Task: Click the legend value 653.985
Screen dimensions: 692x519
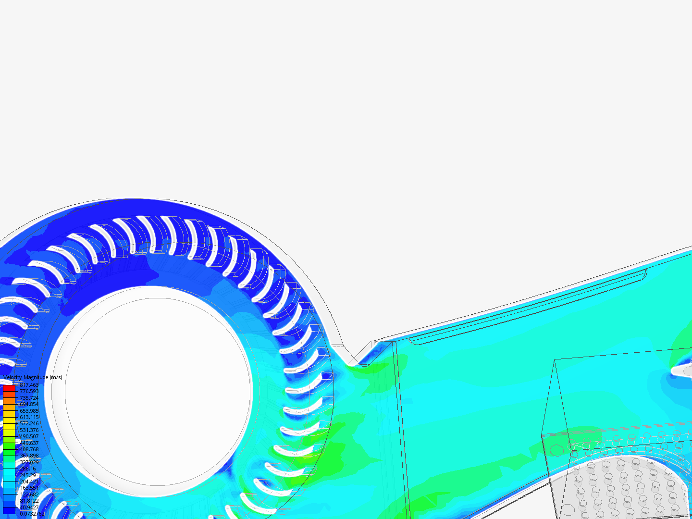Action: tap(29, 411)
